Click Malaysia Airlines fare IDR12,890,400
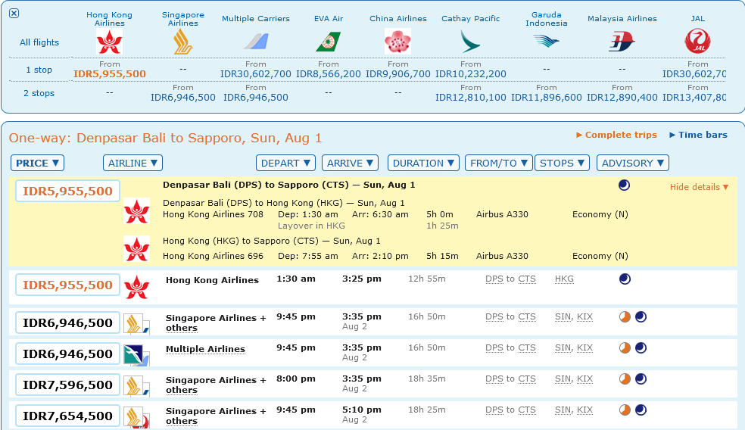This screenshot has height=430, width=745. pos(622,98)
